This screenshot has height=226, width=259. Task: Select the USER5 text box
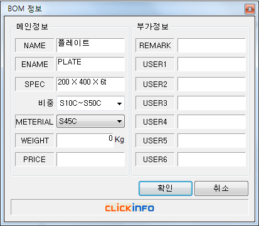211,140
